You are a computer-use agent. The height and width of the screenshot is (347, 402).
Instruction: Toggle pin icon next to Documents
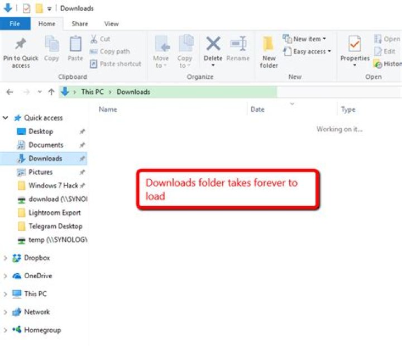point(82,145)
